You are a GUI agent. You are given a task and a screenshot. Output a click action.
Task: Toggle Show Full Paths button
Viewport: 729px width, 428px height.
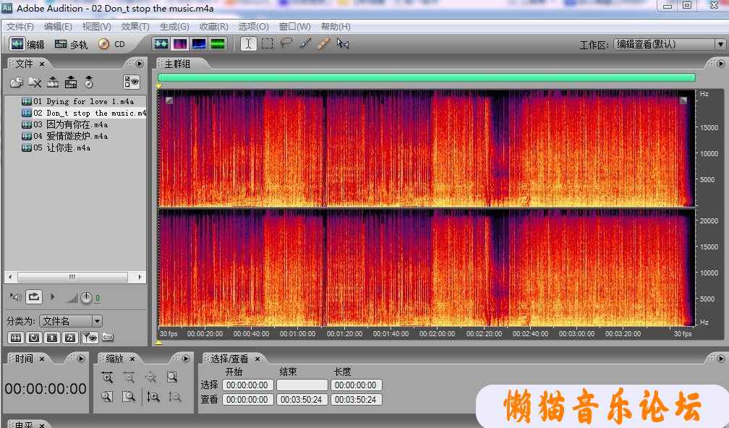coord(108,338)
